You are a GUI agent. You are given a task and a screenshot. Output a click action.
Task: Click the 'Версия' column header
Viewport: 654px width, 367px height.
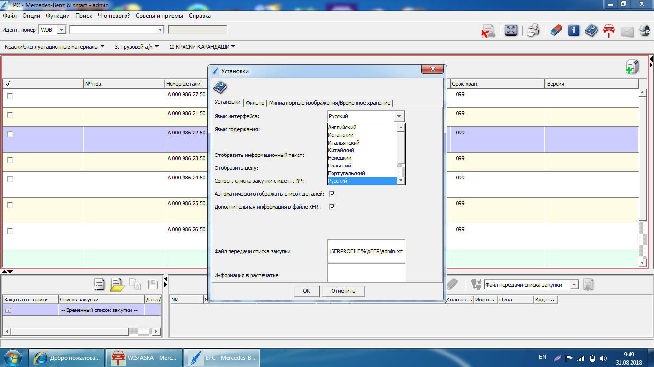click(592, 84)
